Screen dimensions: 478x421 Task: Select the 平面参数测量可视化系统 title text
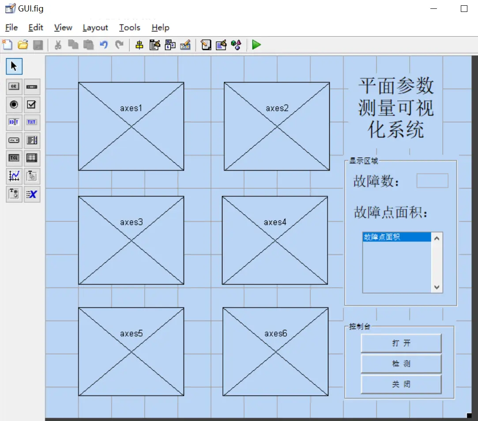(x=396, y=108)
